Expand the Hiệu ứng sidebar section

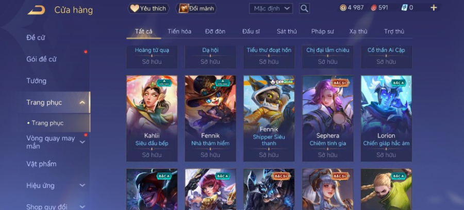pyautogui.click(x=82, y=185)
